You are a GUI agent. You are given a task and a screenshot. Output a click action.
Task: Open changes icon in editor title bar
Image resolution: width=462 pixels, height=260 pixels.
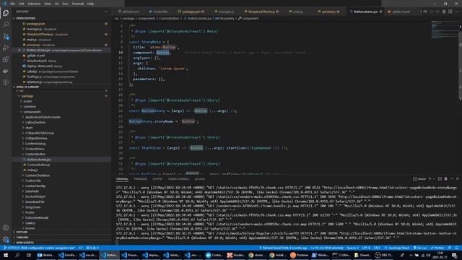pos(425,12)
